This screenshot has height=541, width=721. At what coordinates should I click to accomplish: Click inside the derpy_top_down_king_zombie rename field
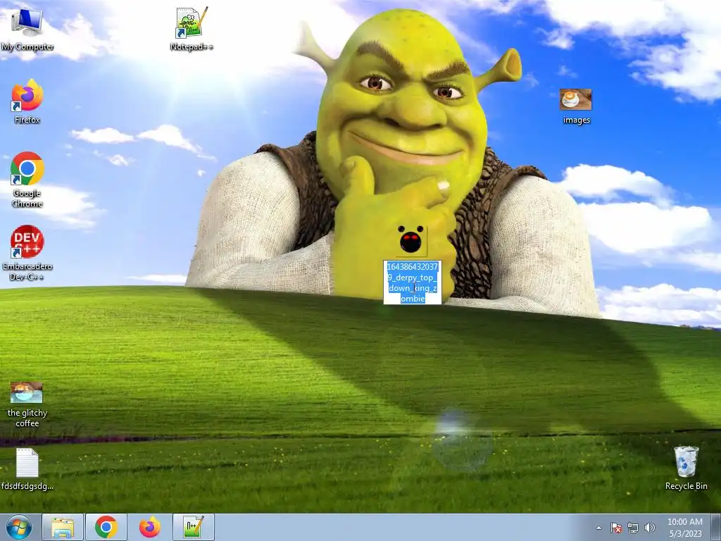coord(413,282)
